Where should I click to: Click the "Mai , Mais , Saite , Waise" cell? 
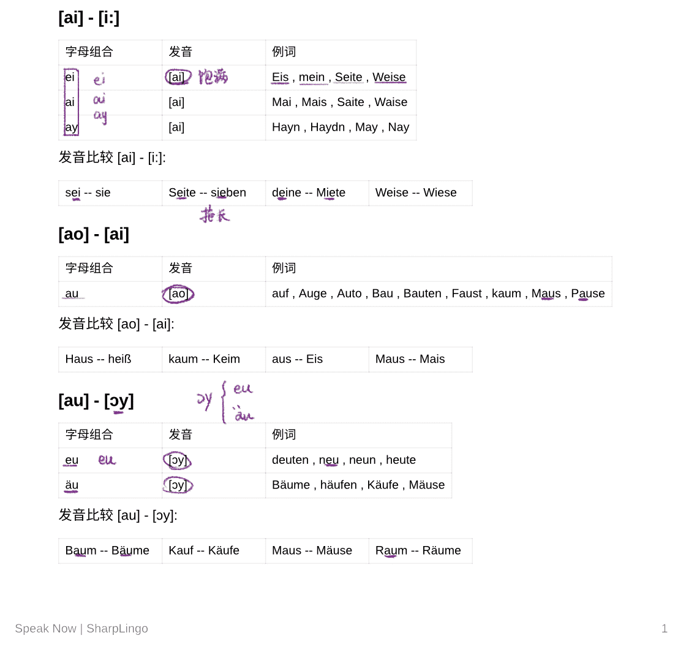[x=339, y=102]
